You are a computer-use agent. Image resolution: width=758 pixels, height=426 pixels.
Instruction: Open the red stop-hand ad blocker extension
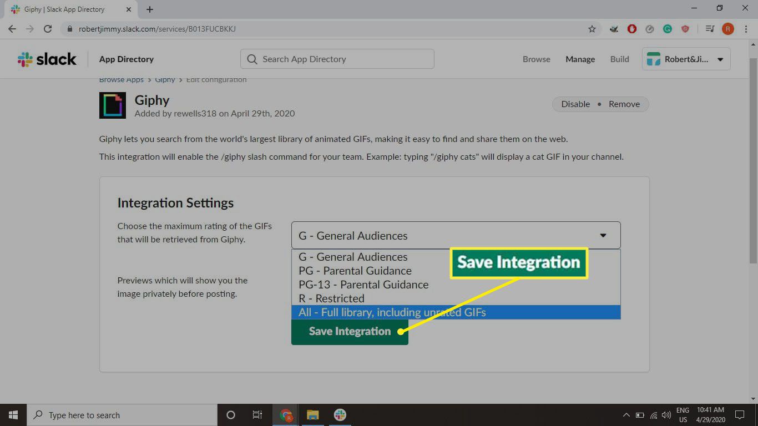(632, 29)
